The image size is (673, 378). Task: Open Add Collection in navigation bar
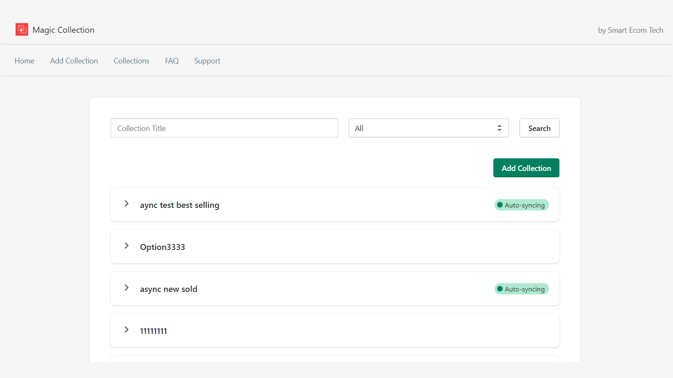[x=74, y=61]
